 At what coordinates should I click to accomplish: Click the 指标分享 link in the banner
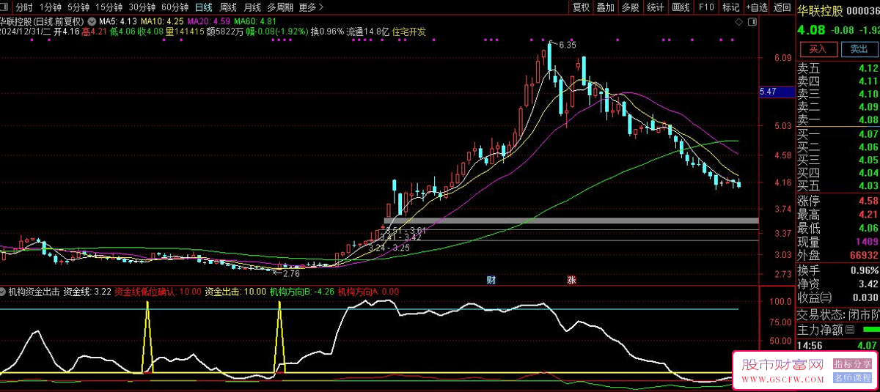click(x=852, y=363)
